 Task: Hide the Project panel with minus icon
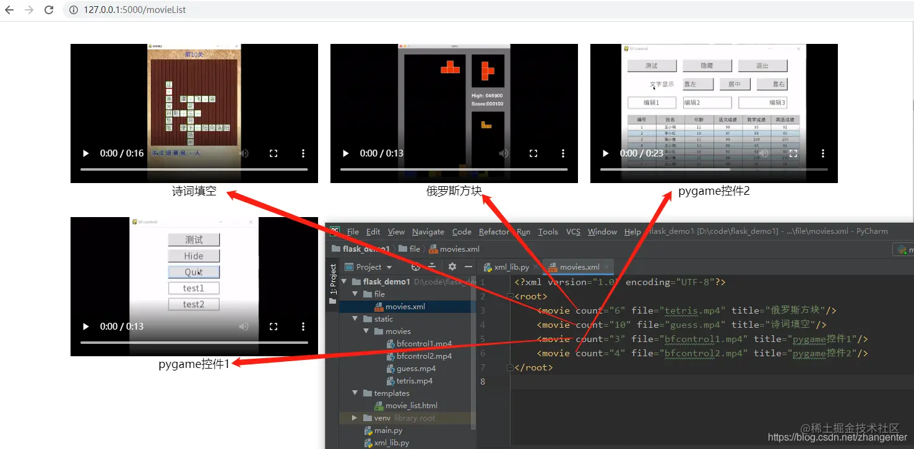(468, 267)
